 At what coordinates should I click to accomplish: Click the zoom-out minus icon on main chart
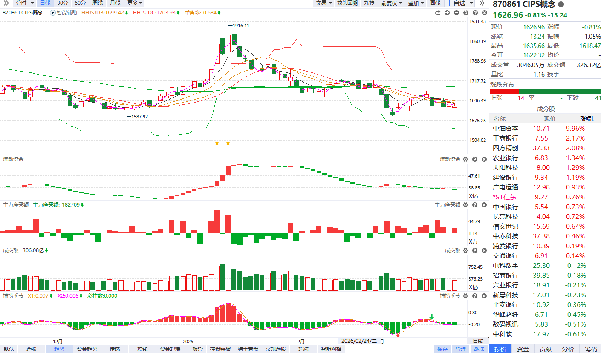(x=457, y=13)
